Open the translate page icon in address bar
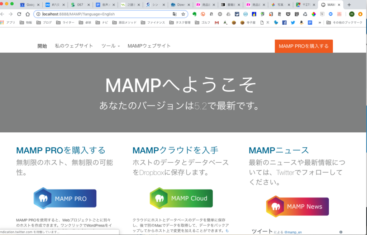The height and width of the screenshot is (235, 367). (x=175, y=14)
